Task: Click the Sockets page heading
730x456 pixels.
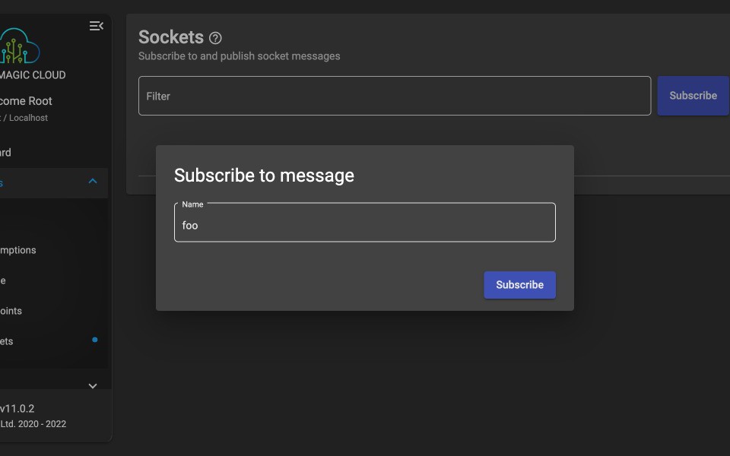Action: click(170, 36)
